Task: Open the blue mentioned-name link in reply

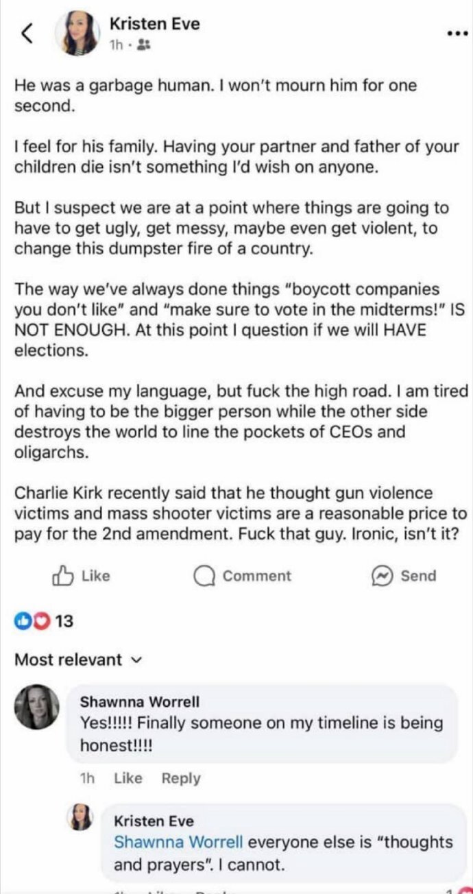Action: (x=178, y=842)
